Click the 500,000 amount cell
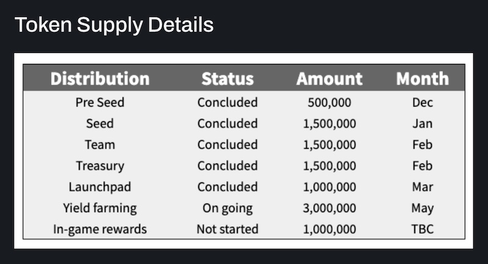This screenshot has width=488, height=264. pyautogui.click(x=329, y=102)
